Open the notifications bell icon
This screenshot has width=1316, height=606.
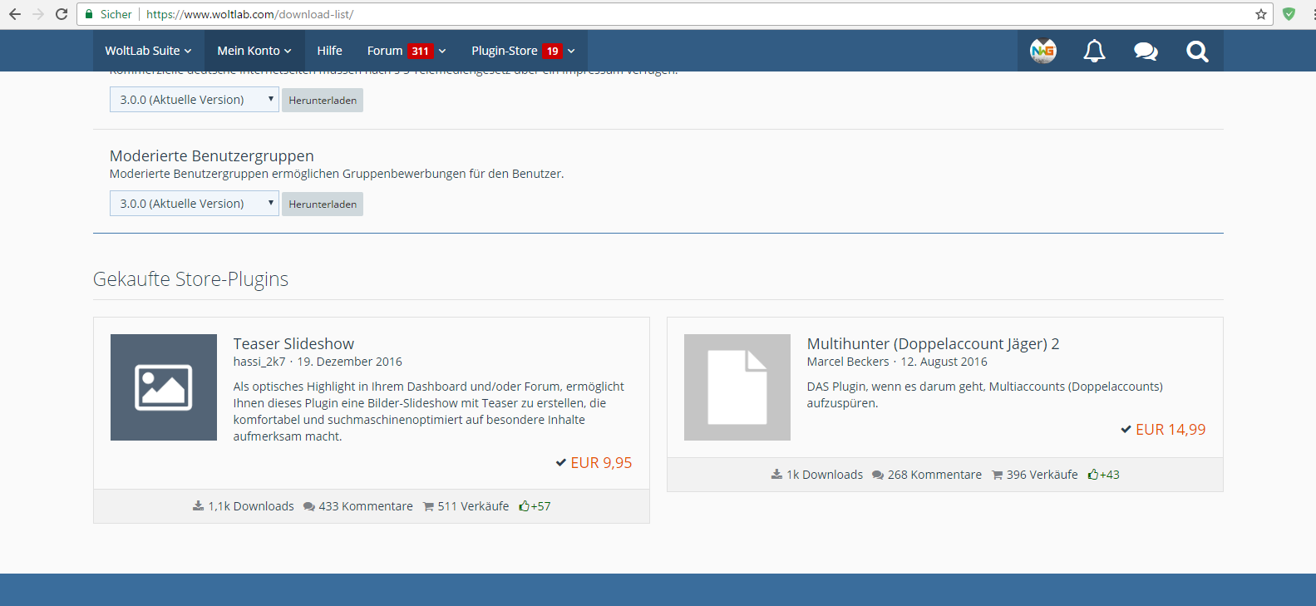[x=1094, y=52]
